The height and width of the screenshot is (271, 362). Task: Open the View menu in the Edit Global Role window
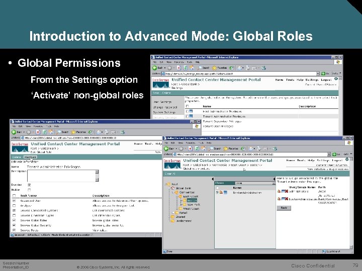coord(28,126)
